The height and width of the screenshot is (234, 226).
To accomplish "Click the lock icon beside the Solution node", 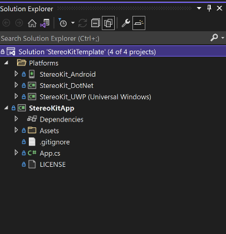I will (x=2, y=52).
